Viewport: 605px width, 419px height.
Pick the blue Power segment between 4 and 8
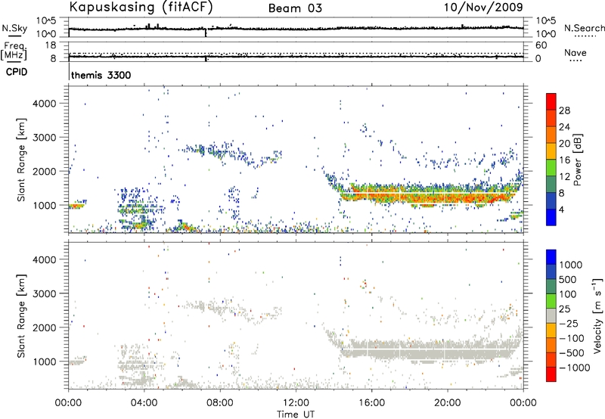551,200
